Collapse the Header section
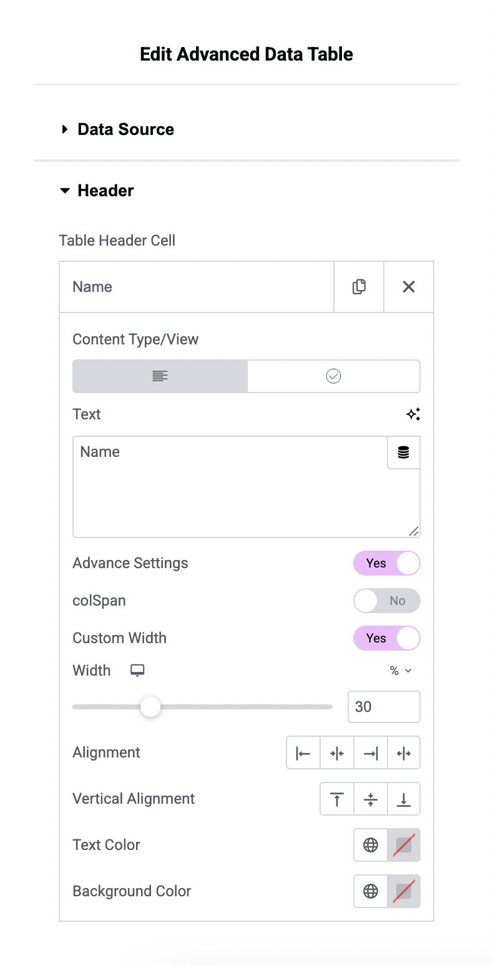The width and height of the screenshot is (493, 965). (105, 191)
